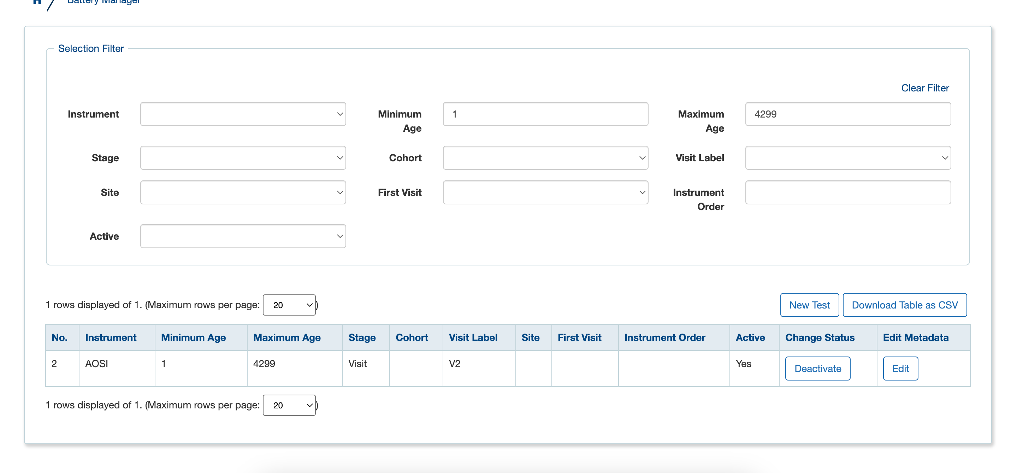Download Table as CSV

[905, 305]
